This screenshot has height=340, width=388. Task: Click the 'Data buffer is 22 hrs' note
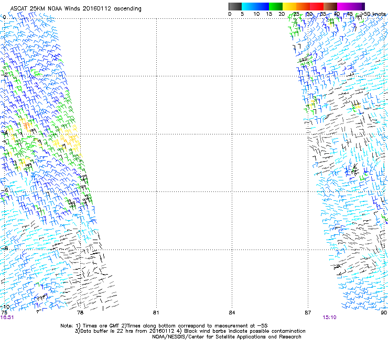(190, 331)
